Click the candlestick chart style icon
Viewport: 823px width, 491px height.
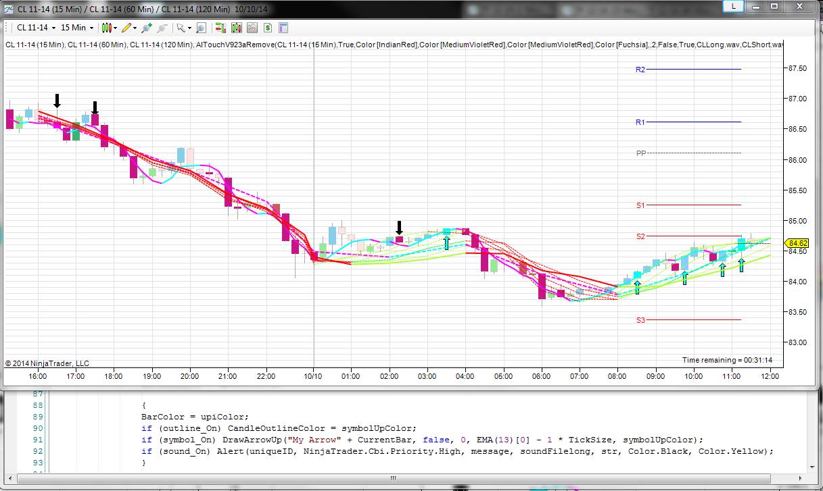coord(106,28)
